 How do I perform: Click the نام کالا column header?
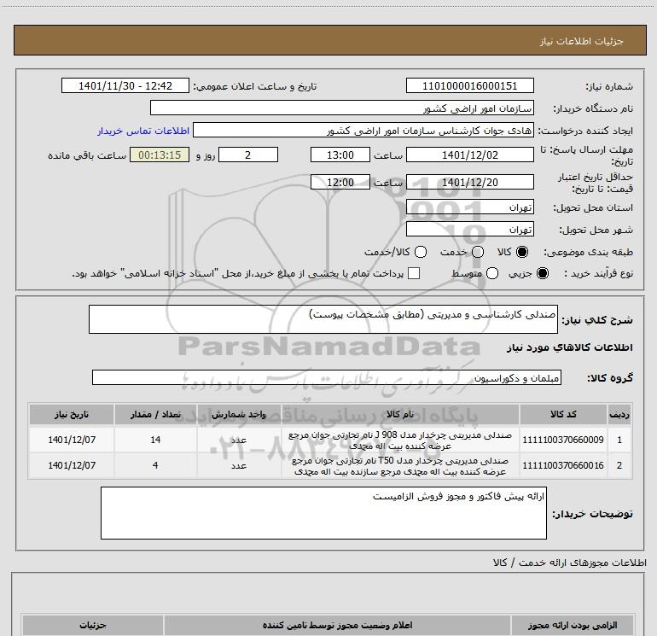[x=400, y=414]
